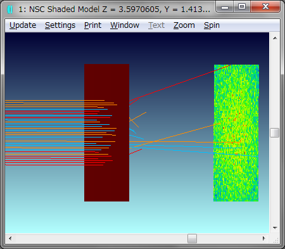The height and width of the screenshot is (249, 285).
Task: Open the Update menu
Action: [23, 25]
